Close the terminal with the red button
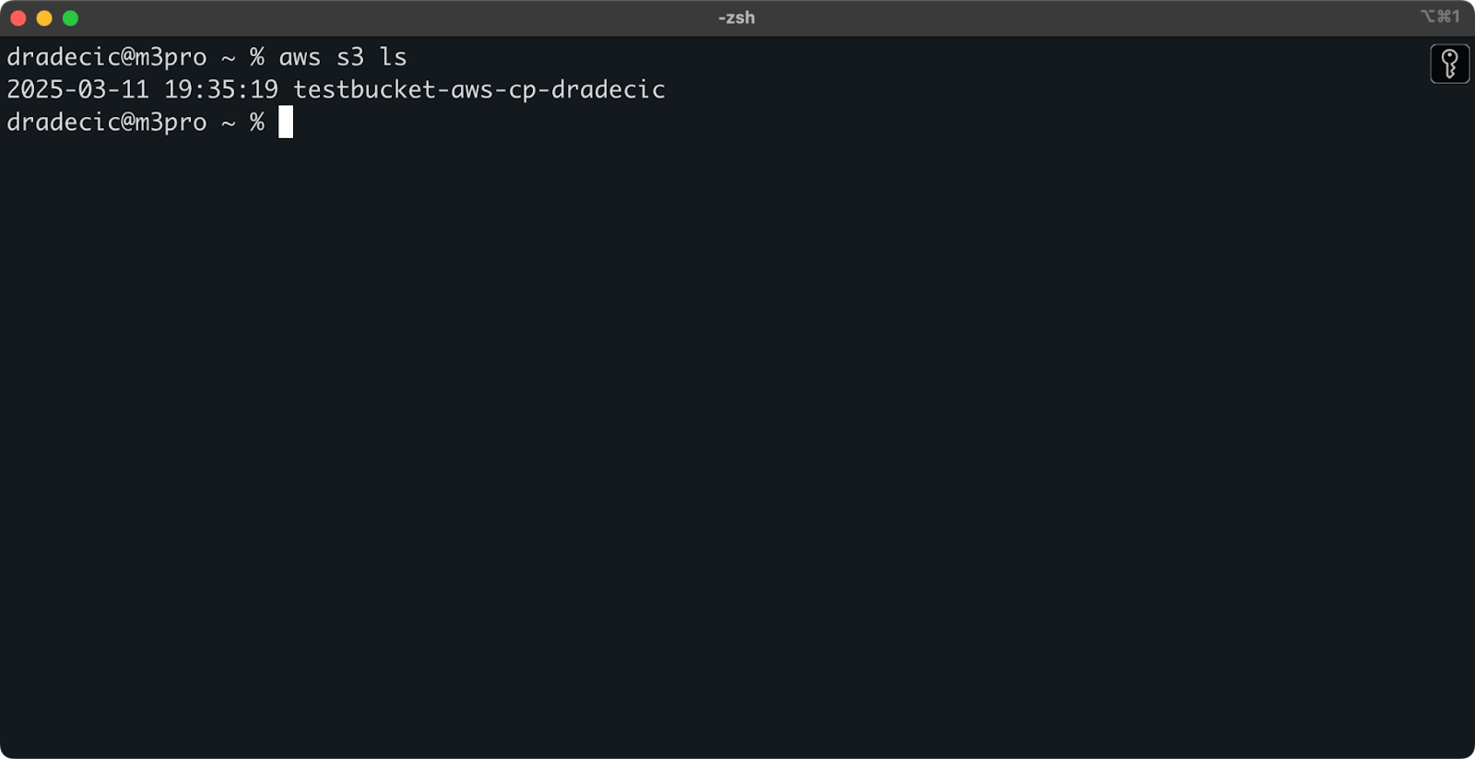Image resolution: width=1475 pixels, height=759 pixels. 18,18
